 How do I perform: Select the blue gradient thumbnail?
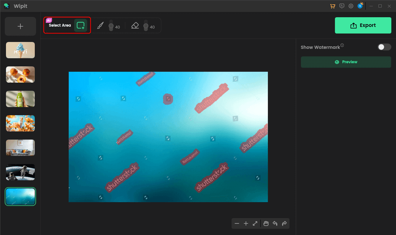coord(21,197)
